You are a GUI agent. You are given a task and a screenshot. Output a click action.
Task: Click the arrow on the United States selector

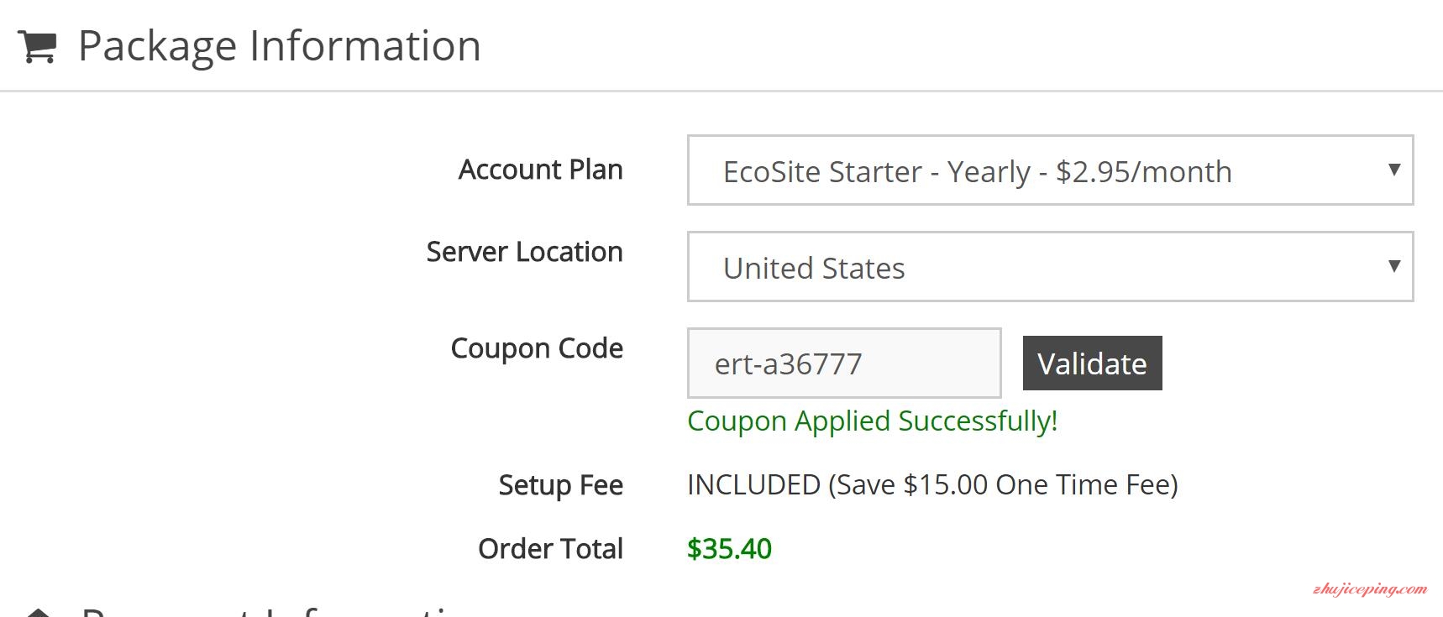coord(1394,266)
